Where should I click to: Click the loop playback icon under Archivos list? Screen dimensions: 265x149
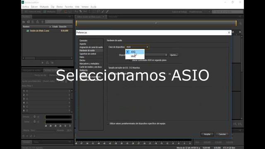[x=47, y=62]
